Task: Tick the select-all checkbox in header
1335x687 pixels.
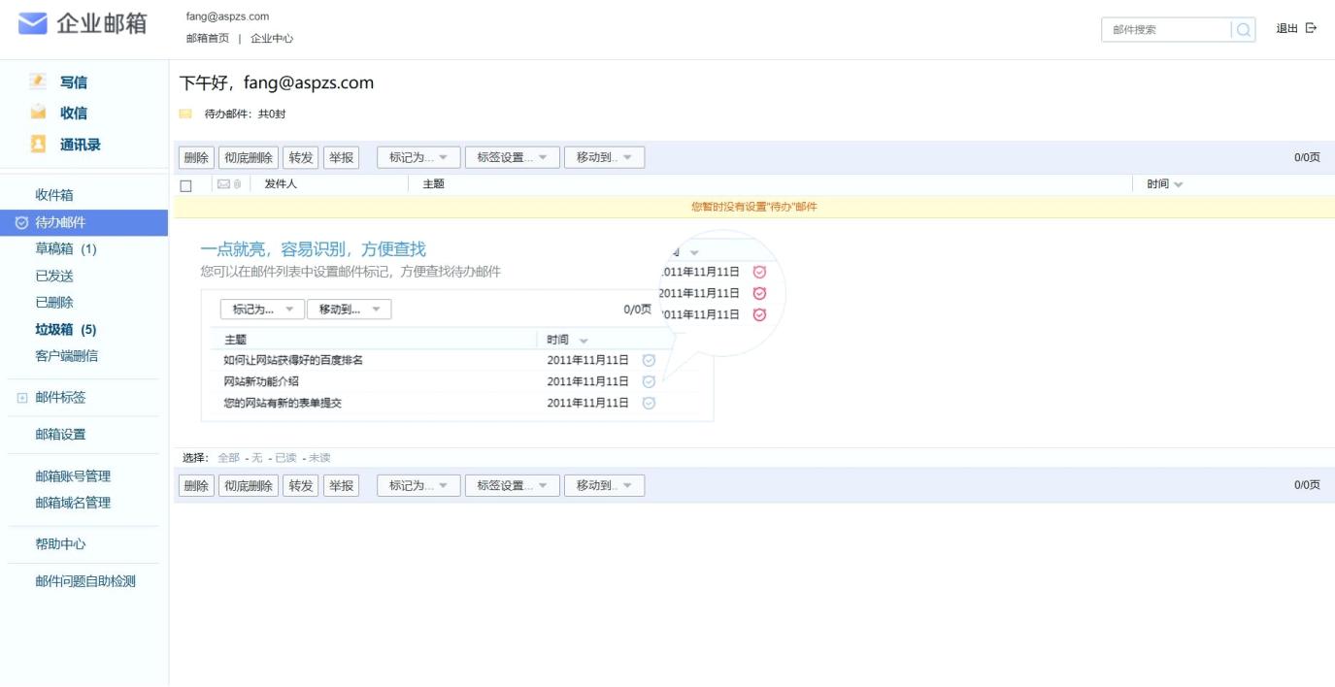Action: (x=186, y=185)
